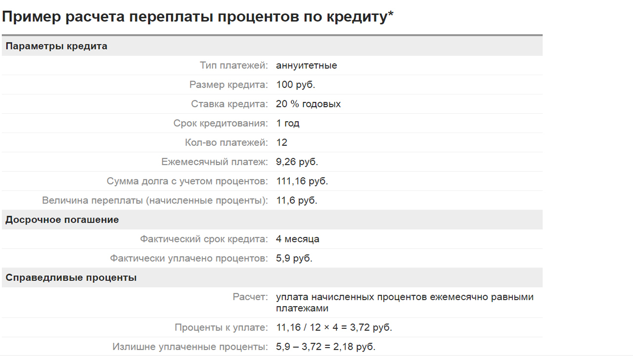
Task: Click the 'Ежемесячный платеж:' label
Action: (215, 162)
